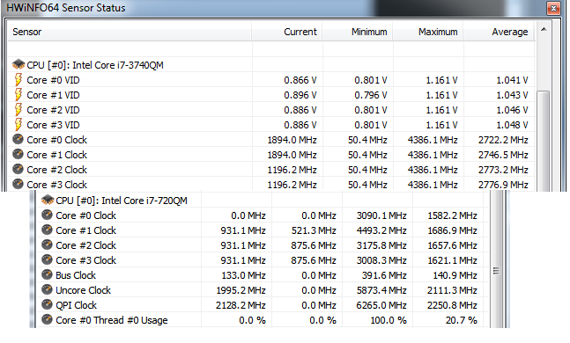Image resolution: width=570 pixels, height=343 pixels.
Task: Sort by the Sensor column header
Action: (130, 32)
